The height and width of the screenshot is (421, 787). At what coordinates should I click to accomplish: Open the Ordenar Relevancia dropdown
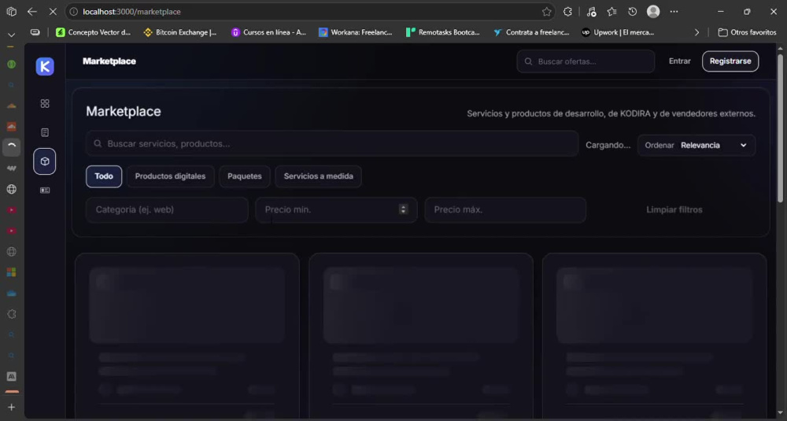[696, 146]
